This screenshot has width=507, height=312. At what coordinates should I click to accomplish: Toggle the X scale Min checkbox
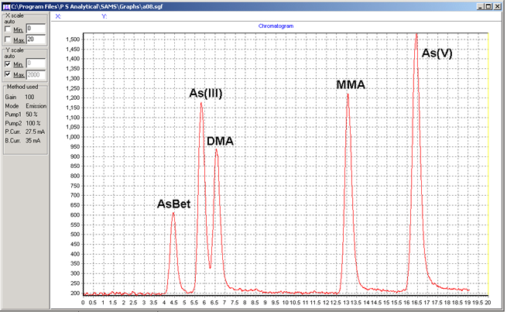coord(8,29)
